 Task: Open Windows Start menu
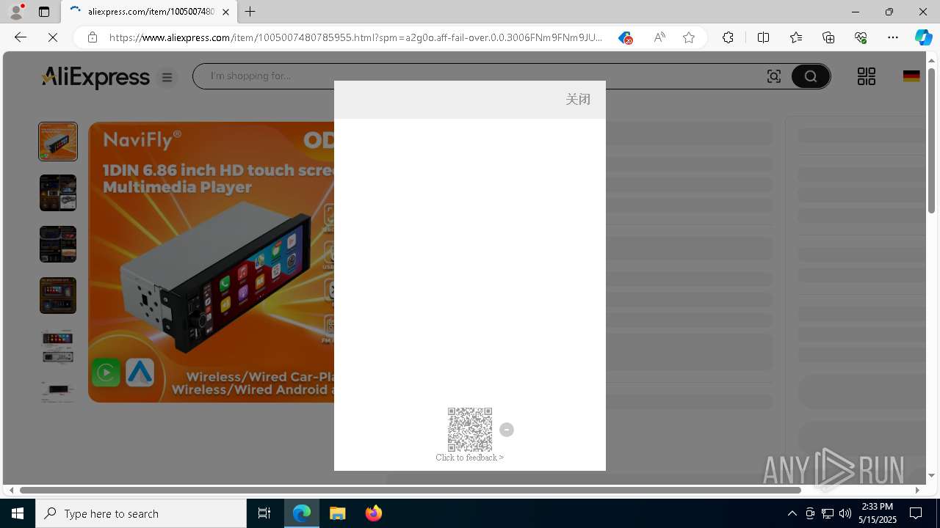[x=18, y=513]
